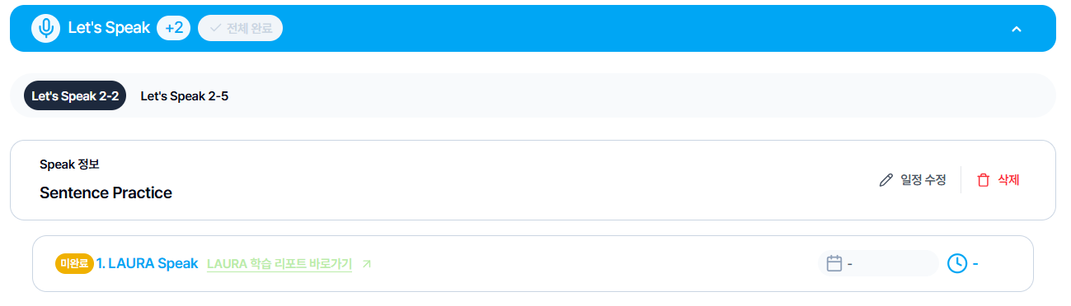Open LAURA 학습 리포트 바로가기 link

(x=279, y=264)
